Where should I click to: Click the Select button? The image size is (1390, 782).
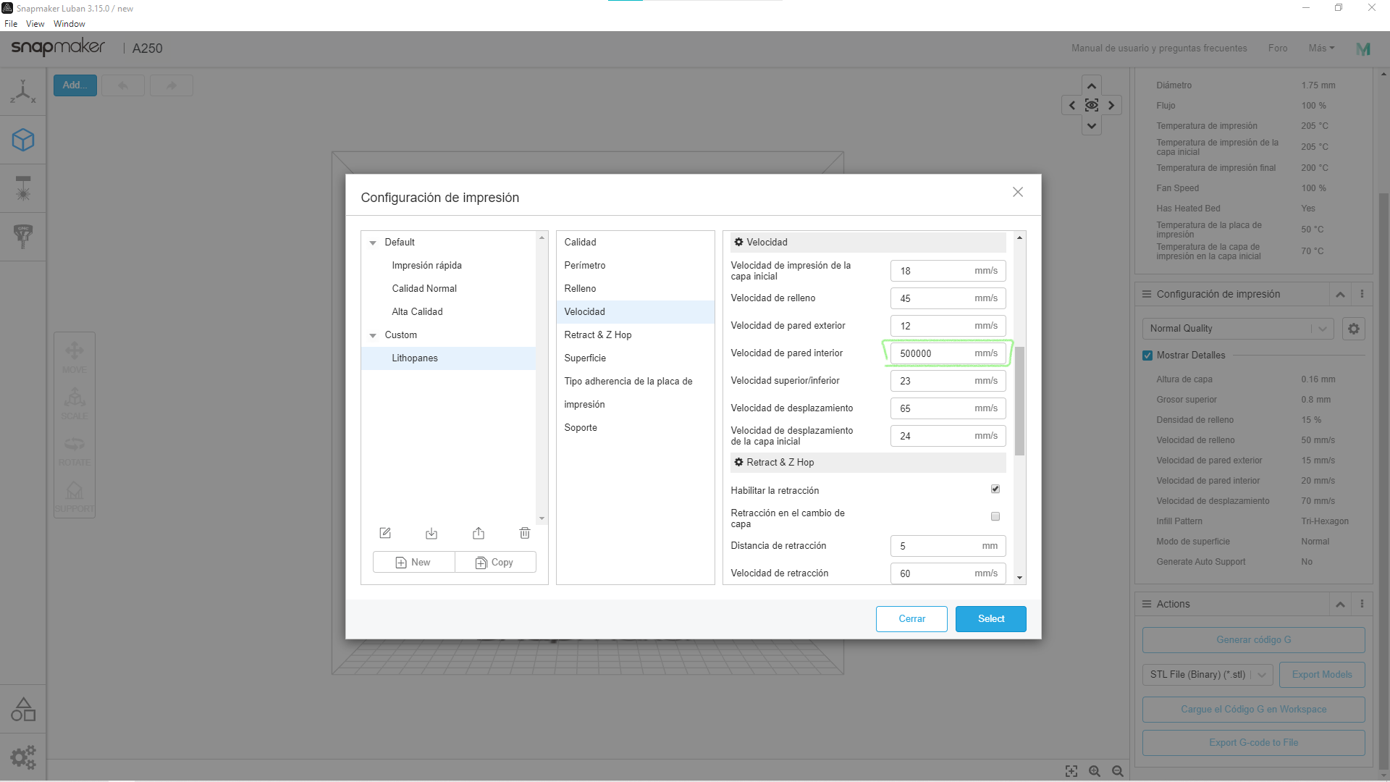pos(990,619)
